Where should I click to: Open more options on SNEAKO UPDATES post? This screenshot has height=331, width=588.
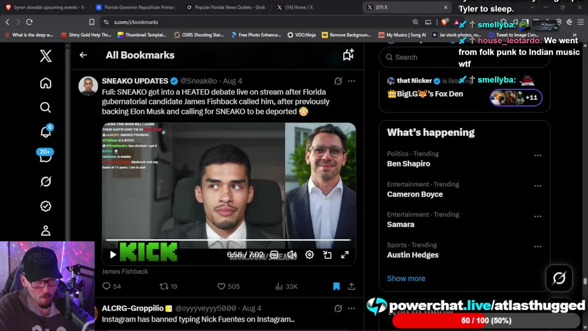tap(351, 81)
